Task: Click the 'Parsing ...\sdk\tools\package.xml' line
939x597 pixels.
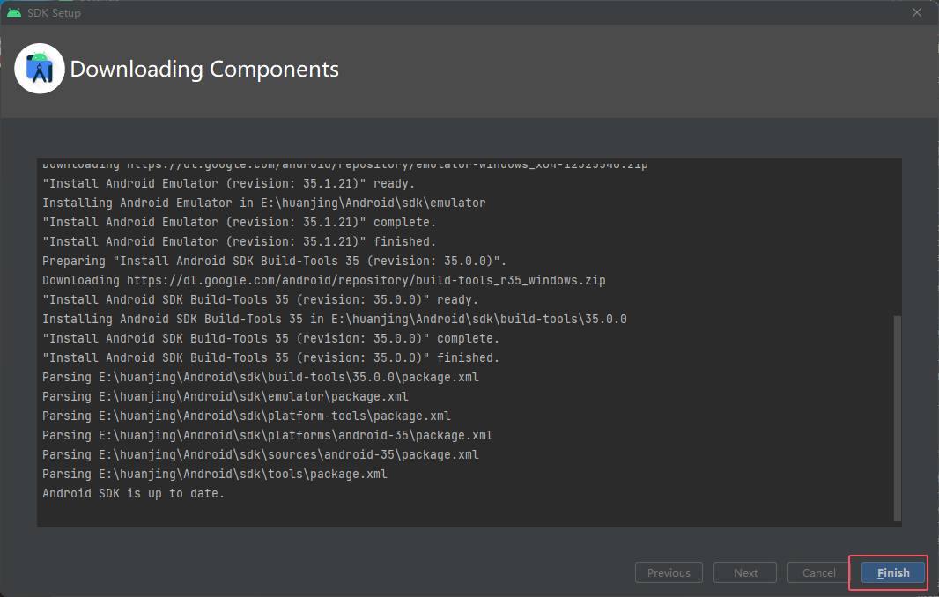Action: click(215, 475)
